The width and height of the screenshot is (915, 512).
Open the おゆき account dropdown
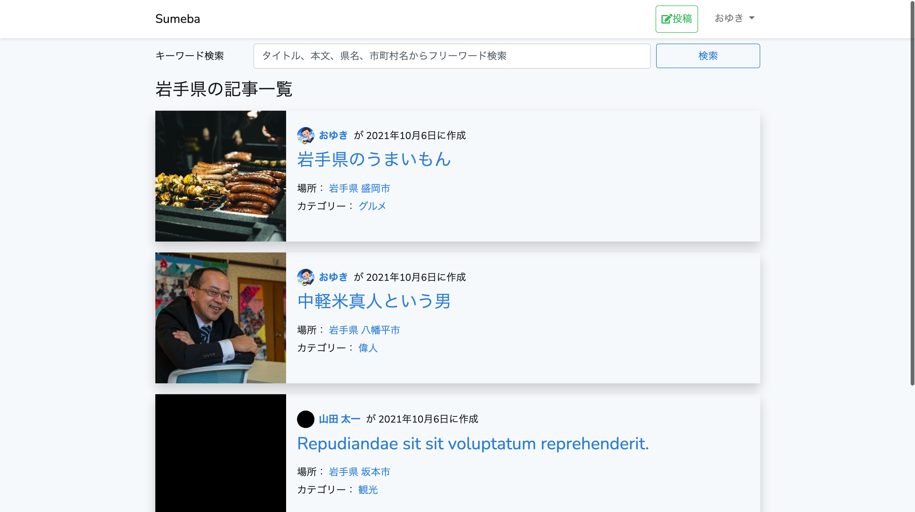[730, 18]
